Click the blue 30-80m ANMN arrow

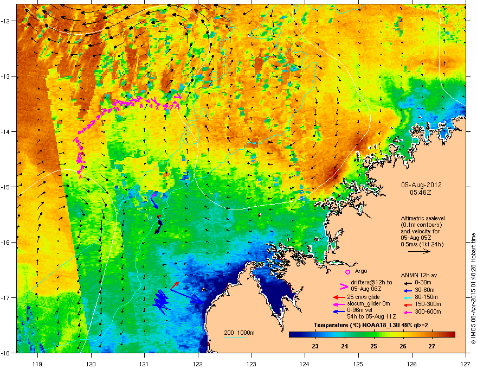click(x=407, y=290)
